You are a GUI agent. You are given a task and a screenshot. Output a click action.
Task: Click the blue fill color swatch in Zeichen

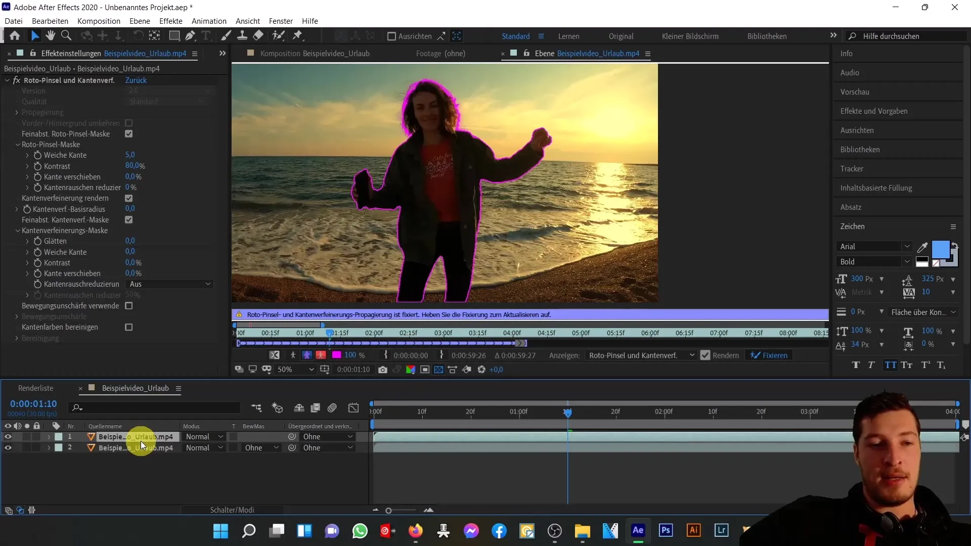[x=940, y=250]
